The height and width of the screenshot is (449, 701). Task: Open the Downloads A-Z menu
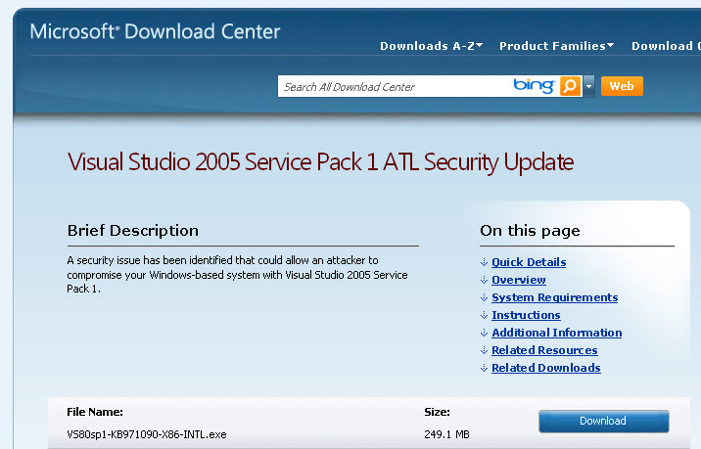(432, 46)
